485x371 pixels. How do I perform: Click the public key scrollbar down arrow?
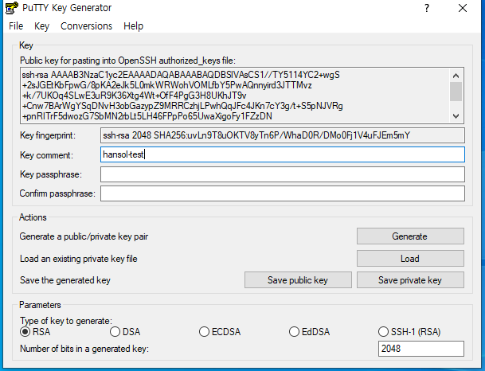click(456, 116)
